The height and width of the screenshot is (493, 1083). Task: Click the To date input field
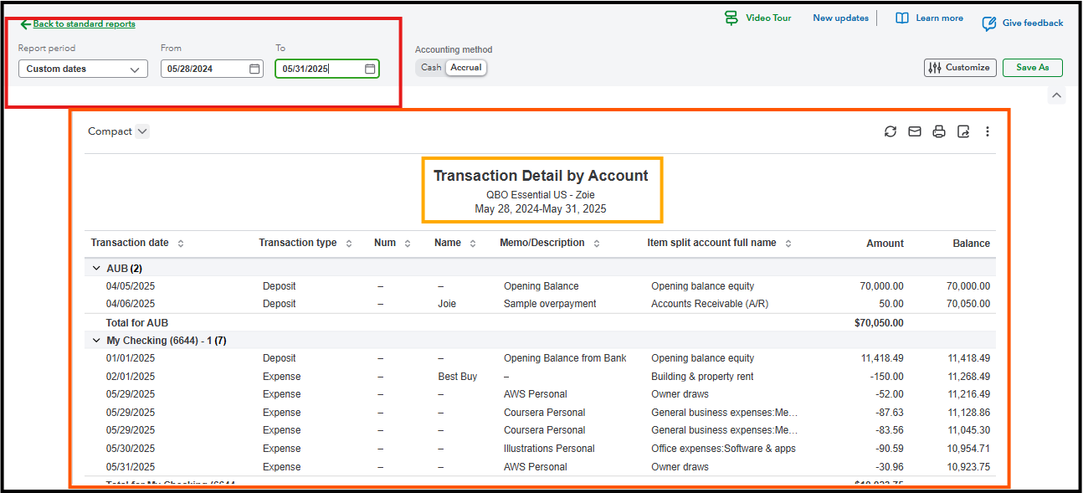click(318, 69)
